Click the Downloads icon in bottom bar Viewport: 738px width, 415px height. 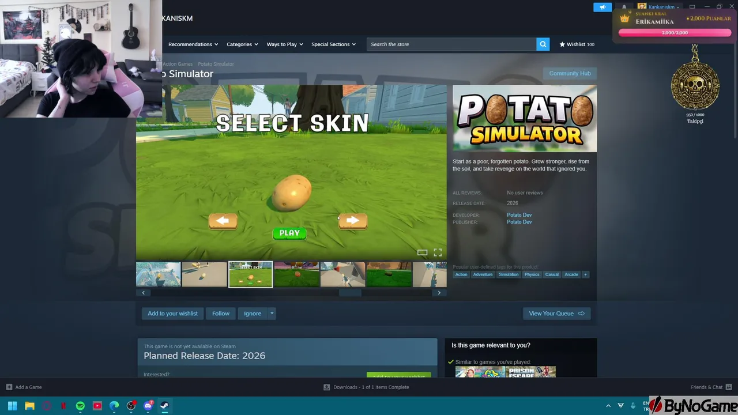point(326,387)
